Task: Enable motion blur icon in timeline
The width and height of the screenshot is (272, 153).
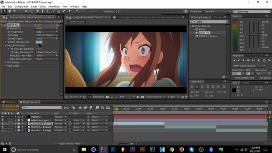Action: pos(91,108)
